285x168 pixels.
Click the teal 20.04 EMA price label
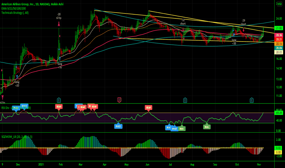coord(279,48)
